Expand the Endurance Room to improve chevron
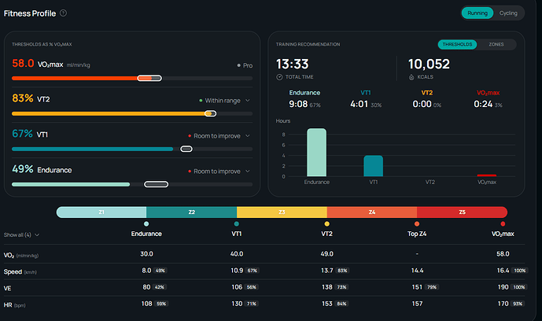Viewport: 542px width, 321px height. click(x=248, y=171)
